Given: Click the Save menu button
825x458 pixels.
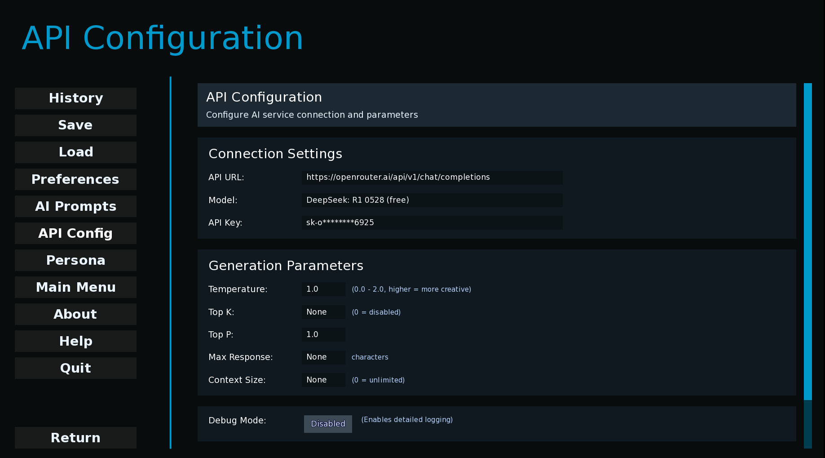Looking at the screenshot, I should coord(75,125).
